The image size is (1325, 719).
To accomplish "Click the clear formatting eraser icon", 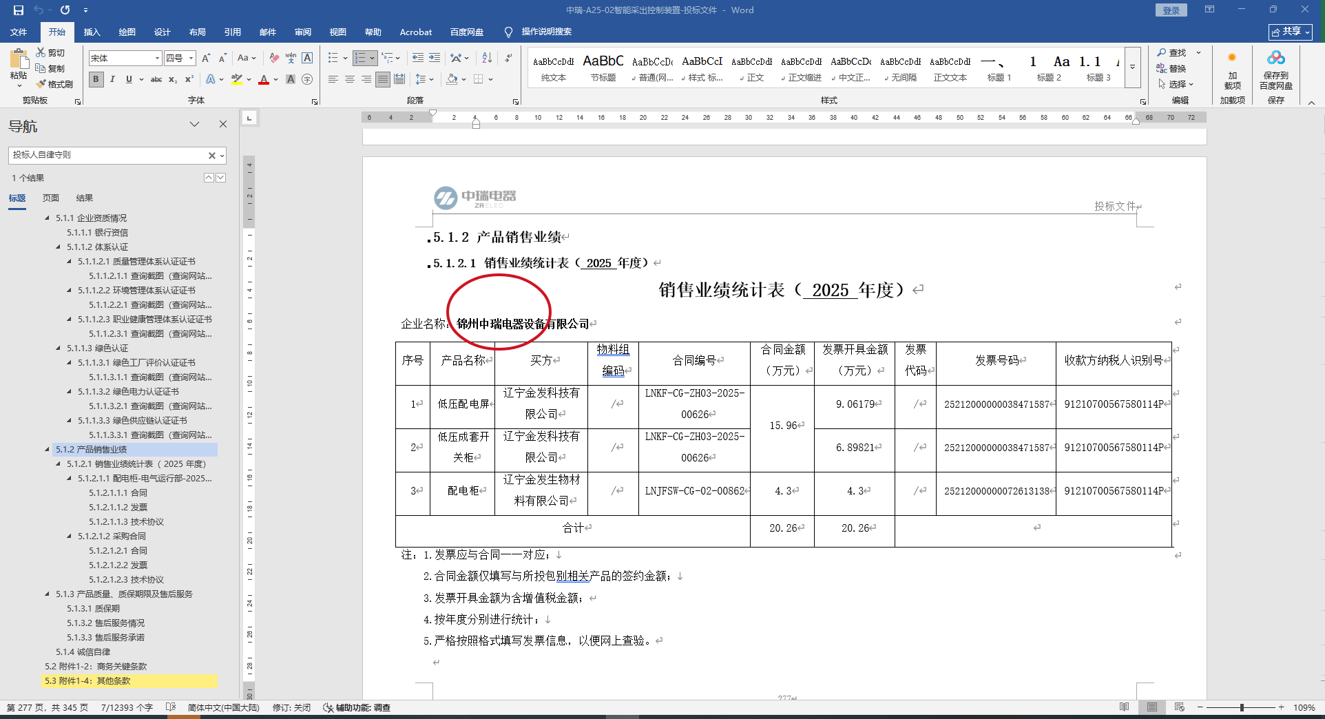I will pos(274,58).
